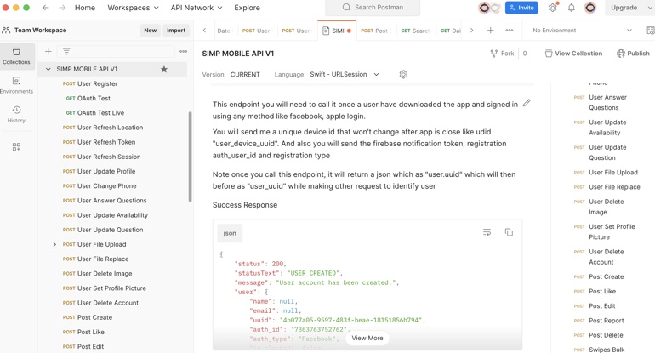Collapse the SIMP MOBILE API V1 collection
Screen dimensions: 655x353
point(48,69)
